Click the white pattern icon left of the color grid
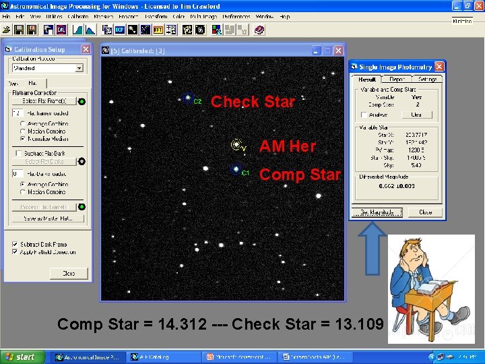This screenshot has width=485, height=364. tap(200, 30)
